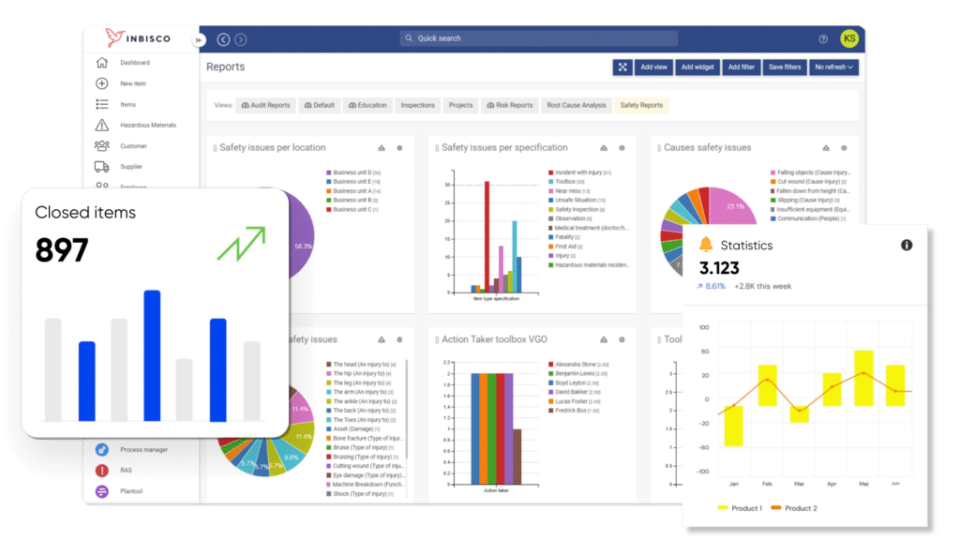Click the Save filters button
This screenshot has width=960, height=540.
785,67
